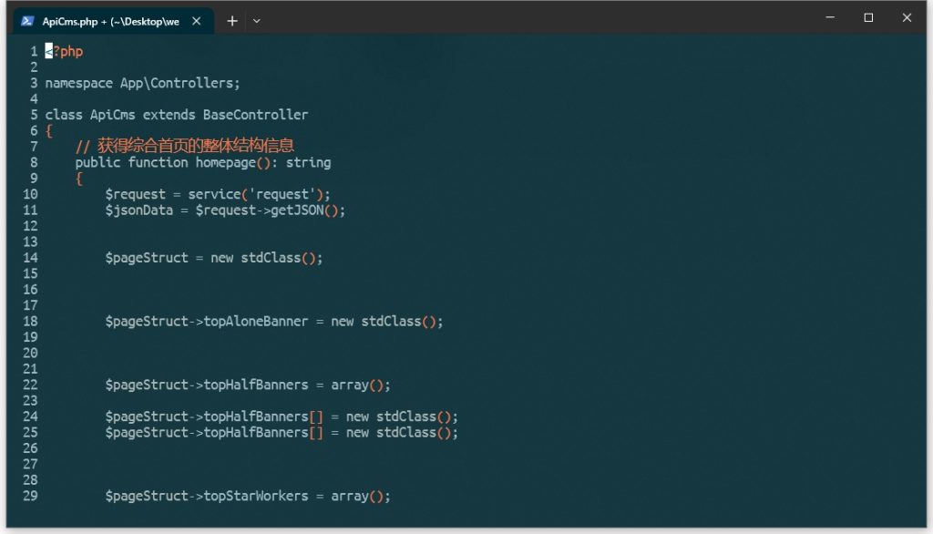Click '$pageStruct = new stdClass();' on line 14
Screen dimensions: 933x534
click(x=214, y=258)
